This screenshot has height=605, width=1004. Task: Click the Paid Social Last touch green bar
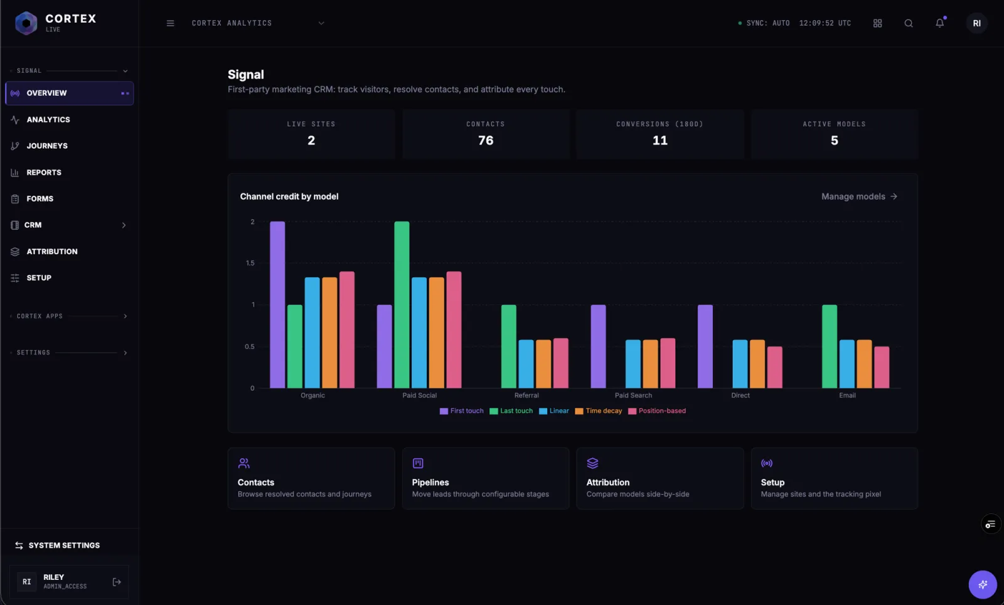pos(402,304)
